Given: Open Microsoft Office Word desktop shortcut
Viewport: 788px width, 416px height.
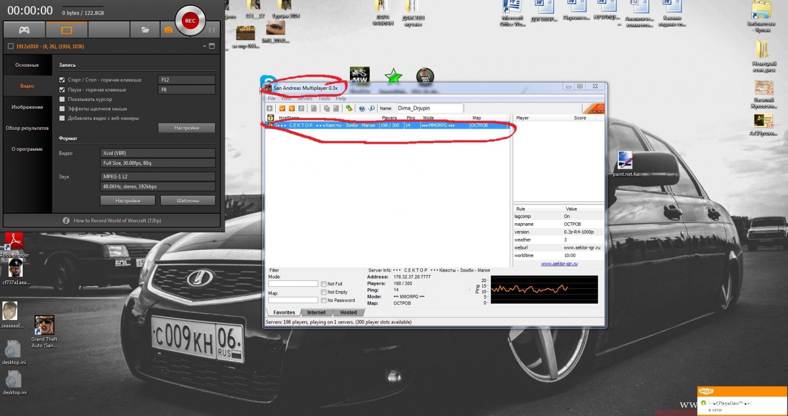Looking at the screenshot, I should coord(513,14).
